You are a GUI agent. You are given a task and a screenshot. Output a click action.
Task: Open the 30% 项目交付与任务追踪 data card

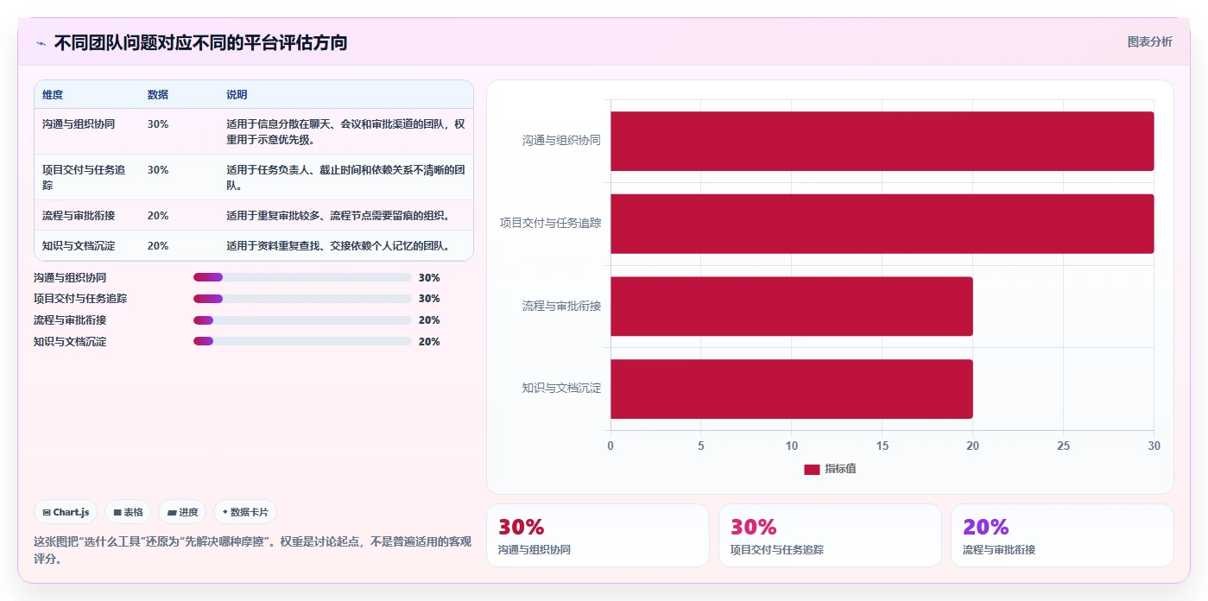pos(830,535)
